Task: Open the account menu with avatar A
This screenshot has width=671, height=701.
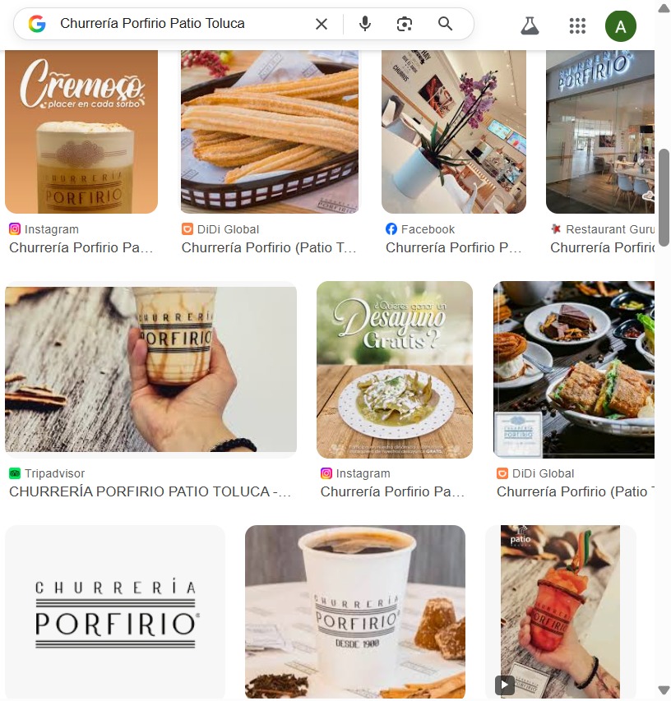Action: [x=621, y=26]
